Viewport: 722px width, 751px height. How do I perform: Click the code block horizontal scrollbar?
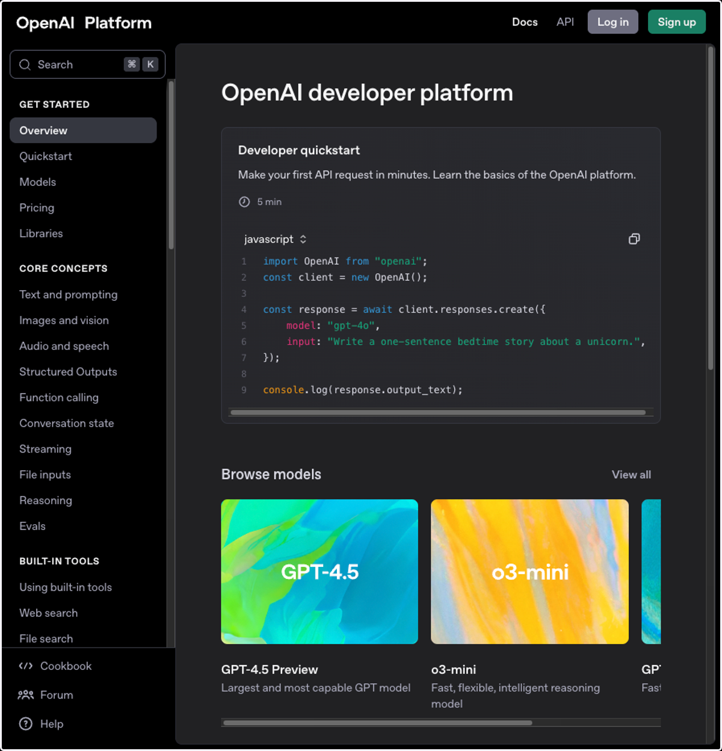click(x=438, y=413)
